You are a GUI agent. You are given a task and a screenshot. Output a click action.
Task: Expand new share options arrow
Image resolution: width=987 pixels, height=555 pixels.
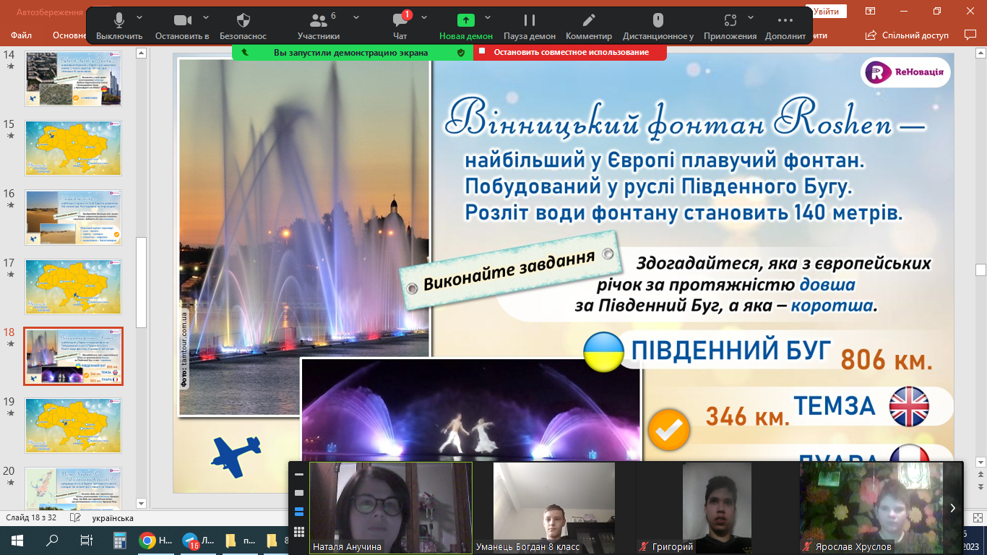(x=488, y=17)
